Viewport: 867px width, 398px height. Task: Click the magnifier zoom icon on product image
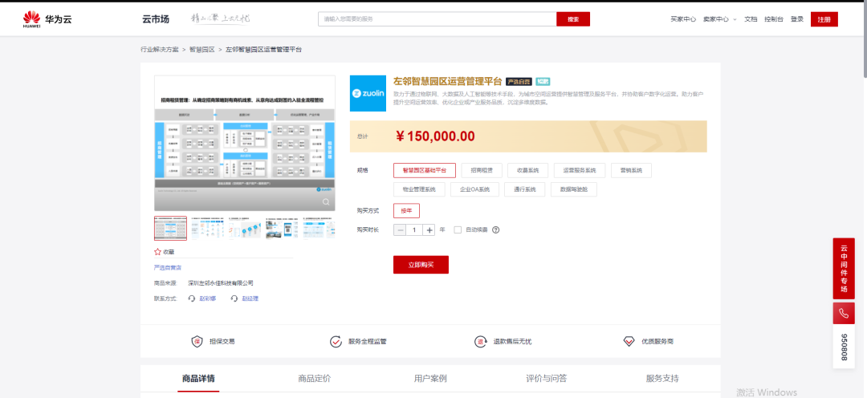click(326, 202)
